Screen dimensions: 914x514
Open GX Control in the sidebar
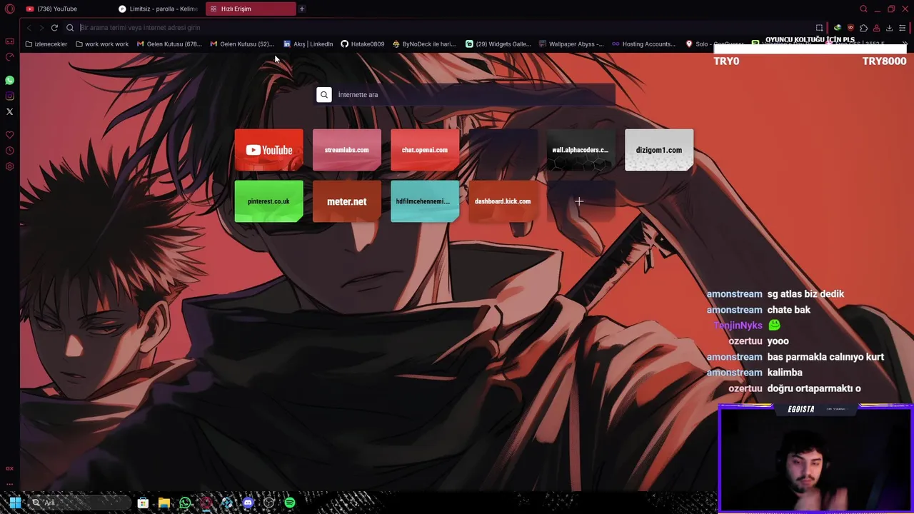[9, 57]
